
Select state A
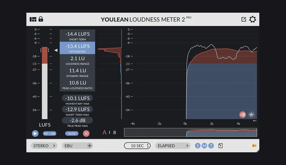click(105, 132)
